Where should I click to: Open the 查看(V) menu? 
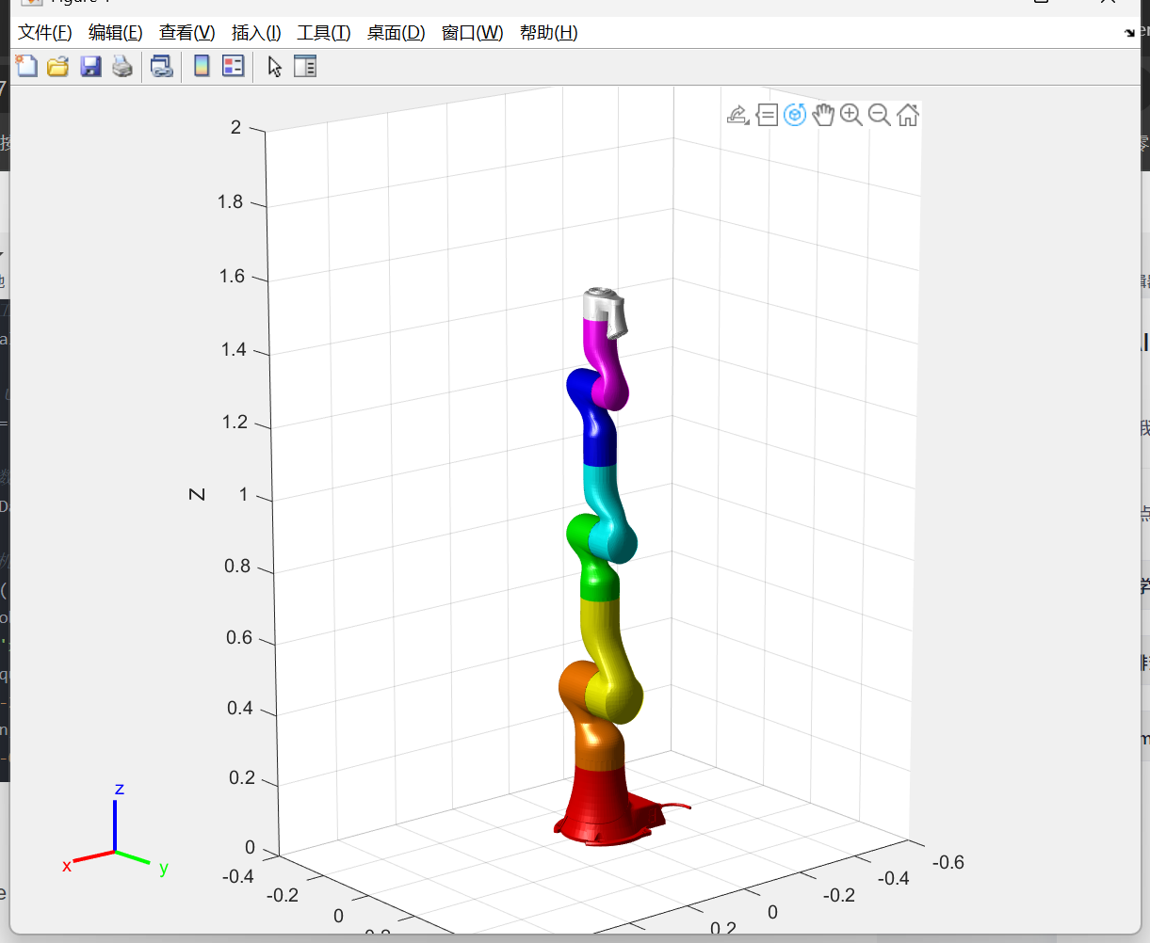187,33
